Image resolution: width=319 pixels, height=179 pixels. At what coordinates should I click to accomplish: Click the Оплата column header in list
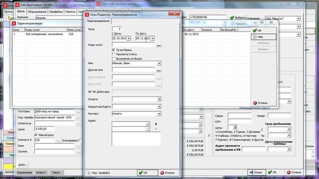pyautogui.click(x=211, y=30)
